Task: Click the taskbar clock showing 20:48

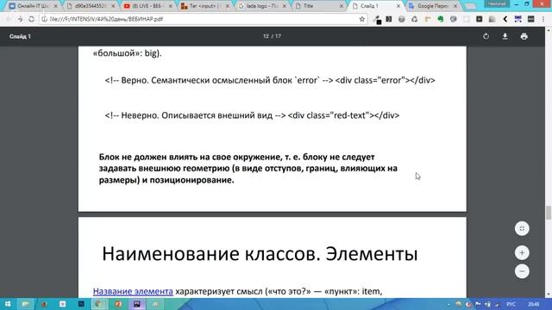Action: pyautogui.click(x=533, y=304)
